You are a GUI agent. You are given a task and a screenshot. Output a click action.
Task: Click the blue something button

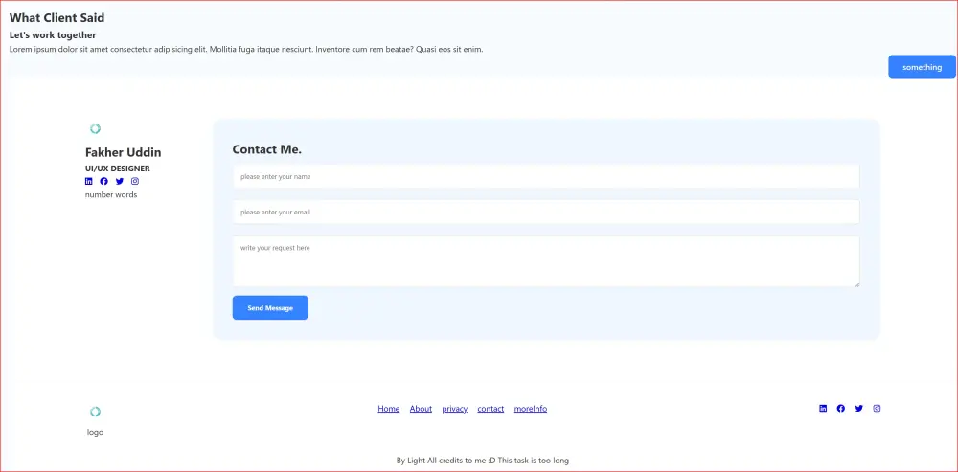pos(922,67)
